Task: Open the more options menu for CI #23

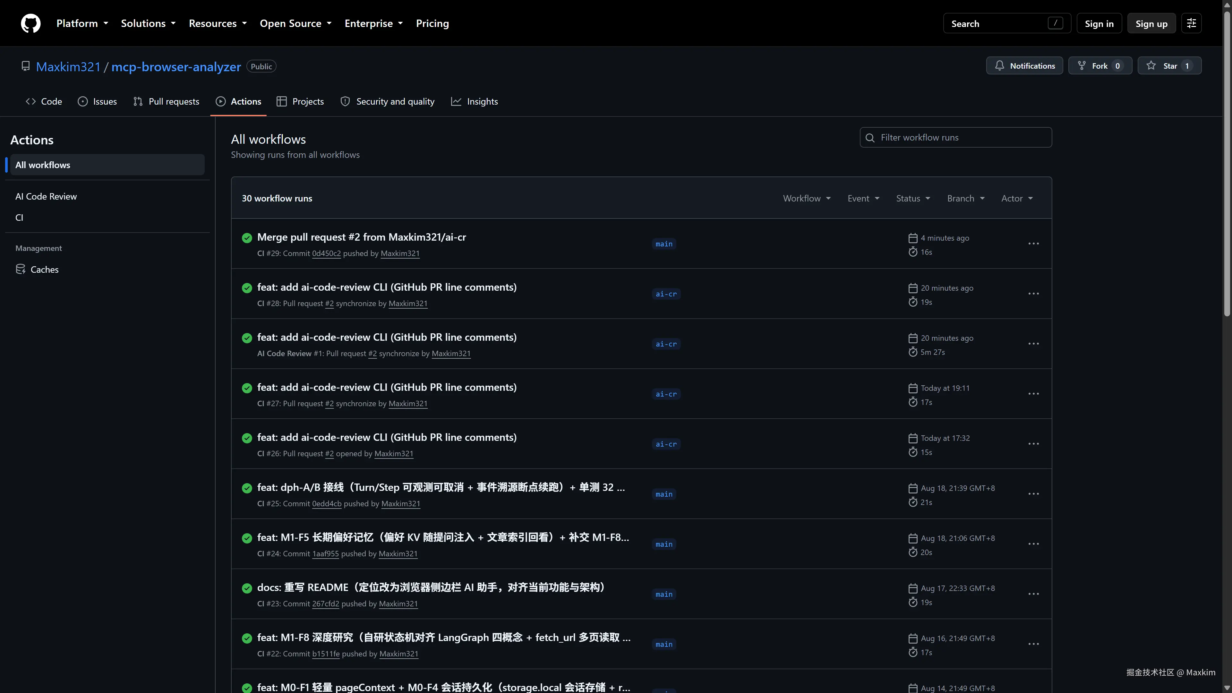Action: pyautogui.click(x=1033, y=594)
